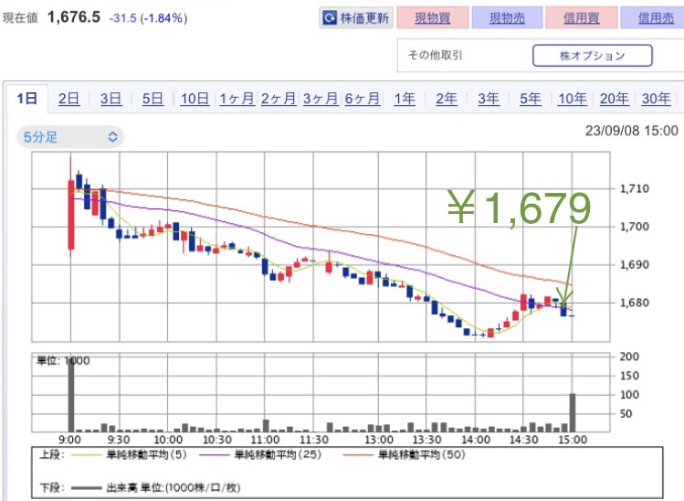Image resolution: width=684 pixels, height=501 pixels.
Task: Open the 5分足 candle interval dropdown
Action: click(x=70, y=137)
